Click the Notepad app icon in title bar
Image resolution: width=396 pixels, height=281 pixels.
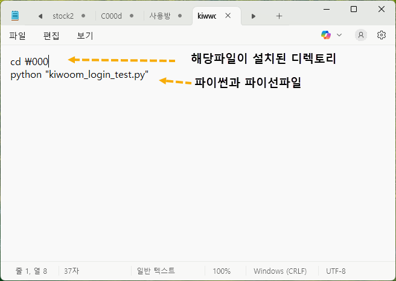pos(15,16)
